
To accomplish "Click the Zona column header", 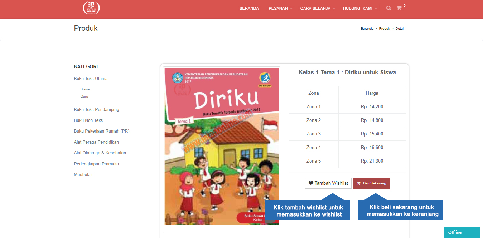I will point(314,93).
